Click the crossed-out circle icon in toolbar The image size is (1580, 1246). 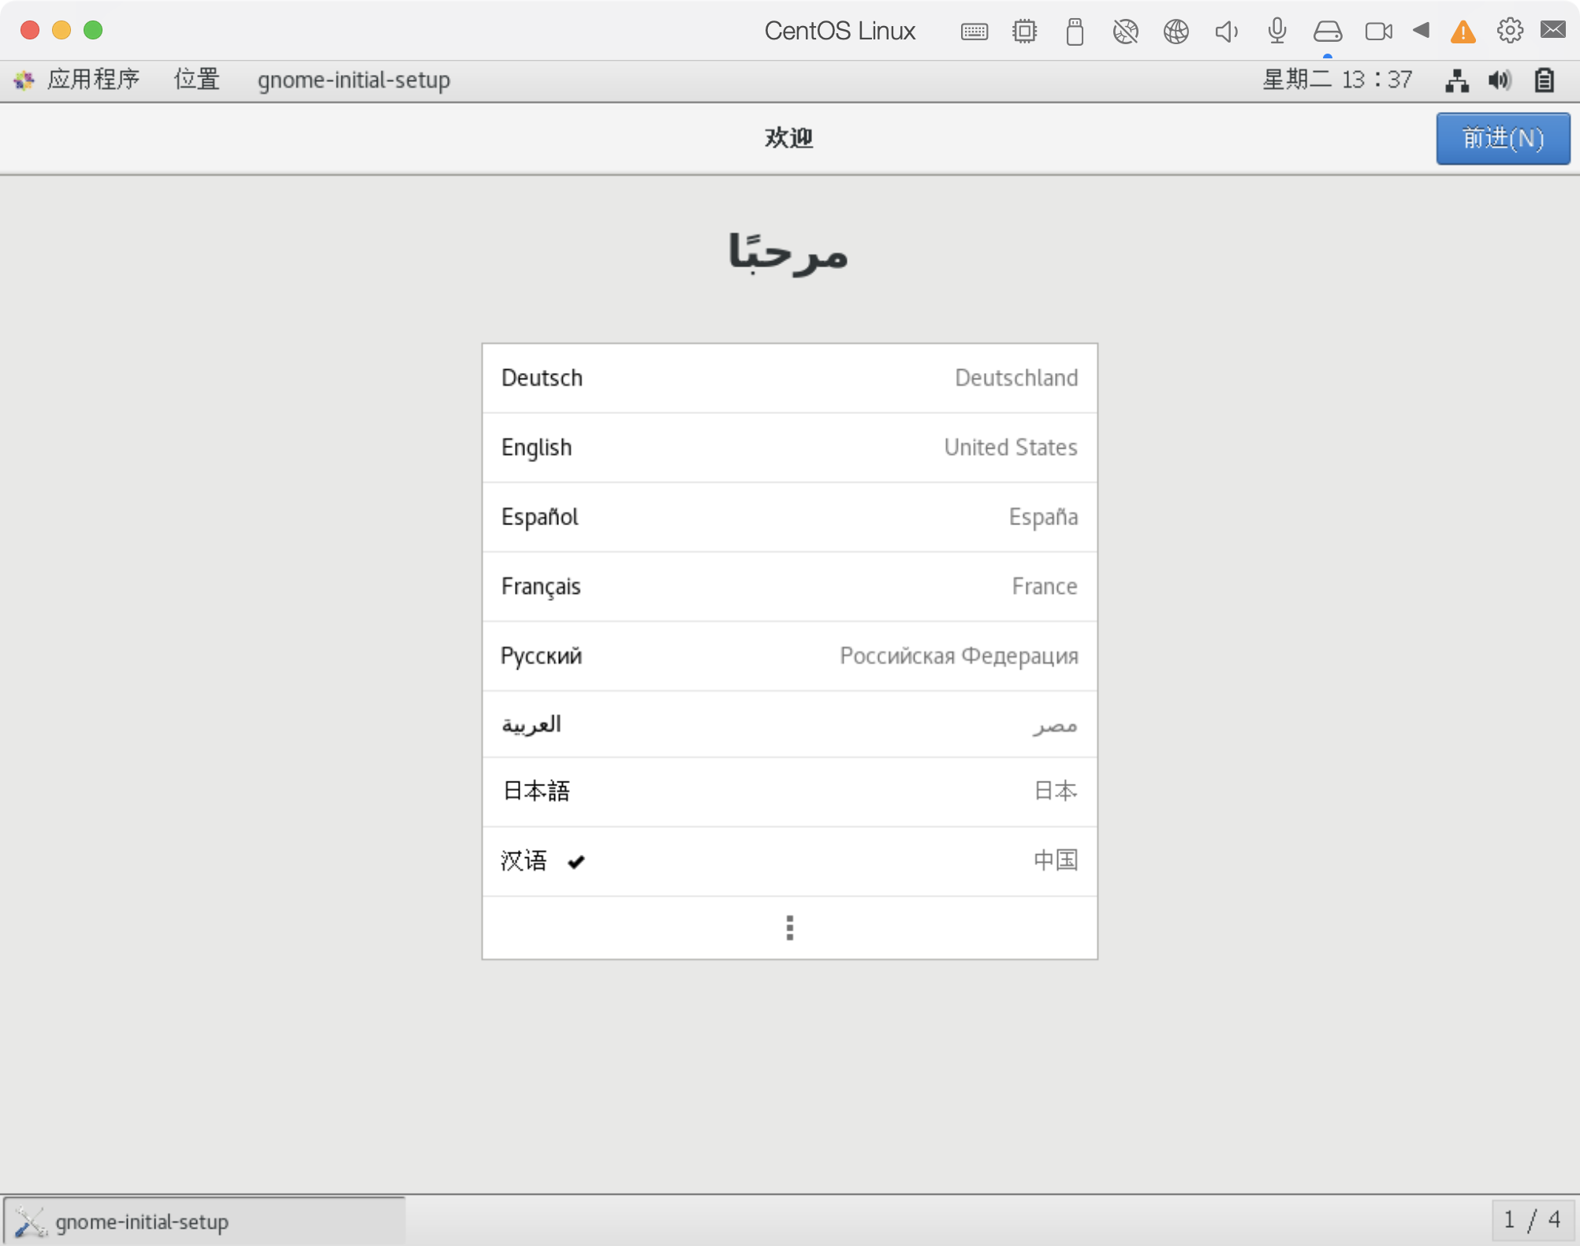(x=1125, y=32)
